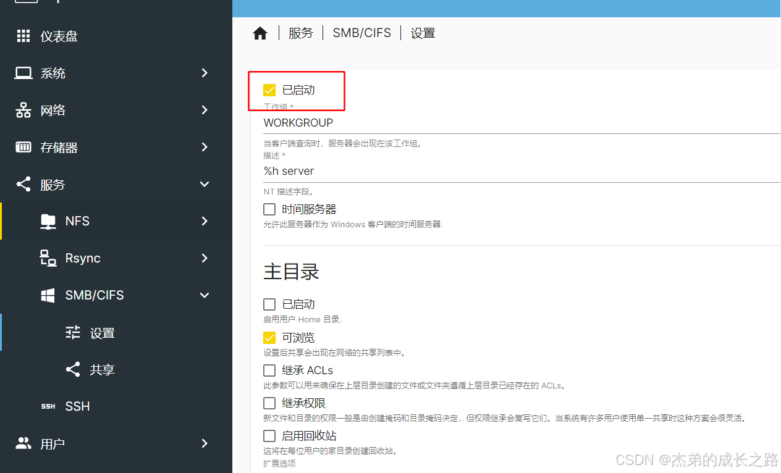Click the Dashboard grid icon
781x473 pixels.
[x=23, y=36]
